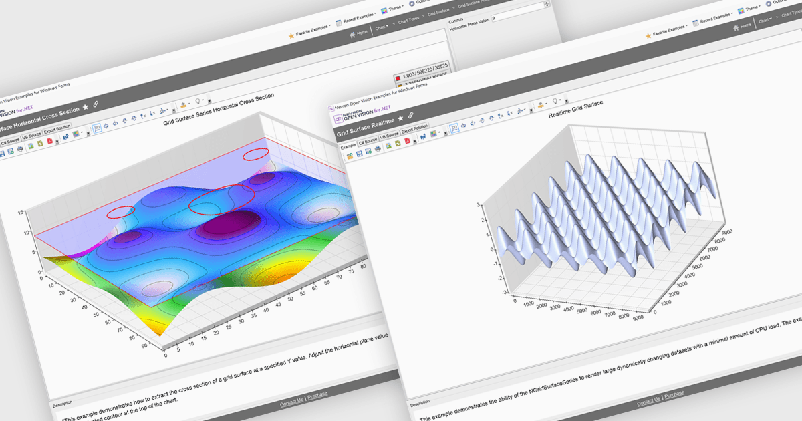Click rotate icon after select tool, Cross Section window

coord(106,126)
